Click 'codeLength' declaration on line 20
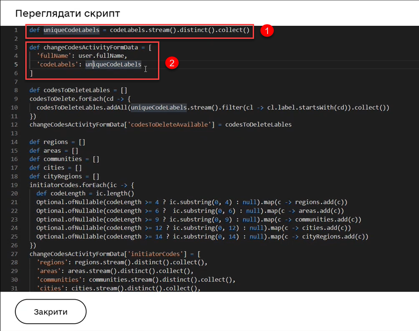 click(x=68, y=194)
